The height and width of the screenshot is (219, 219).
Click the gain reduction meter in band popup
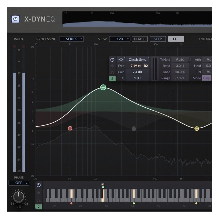tap(155, 69)
